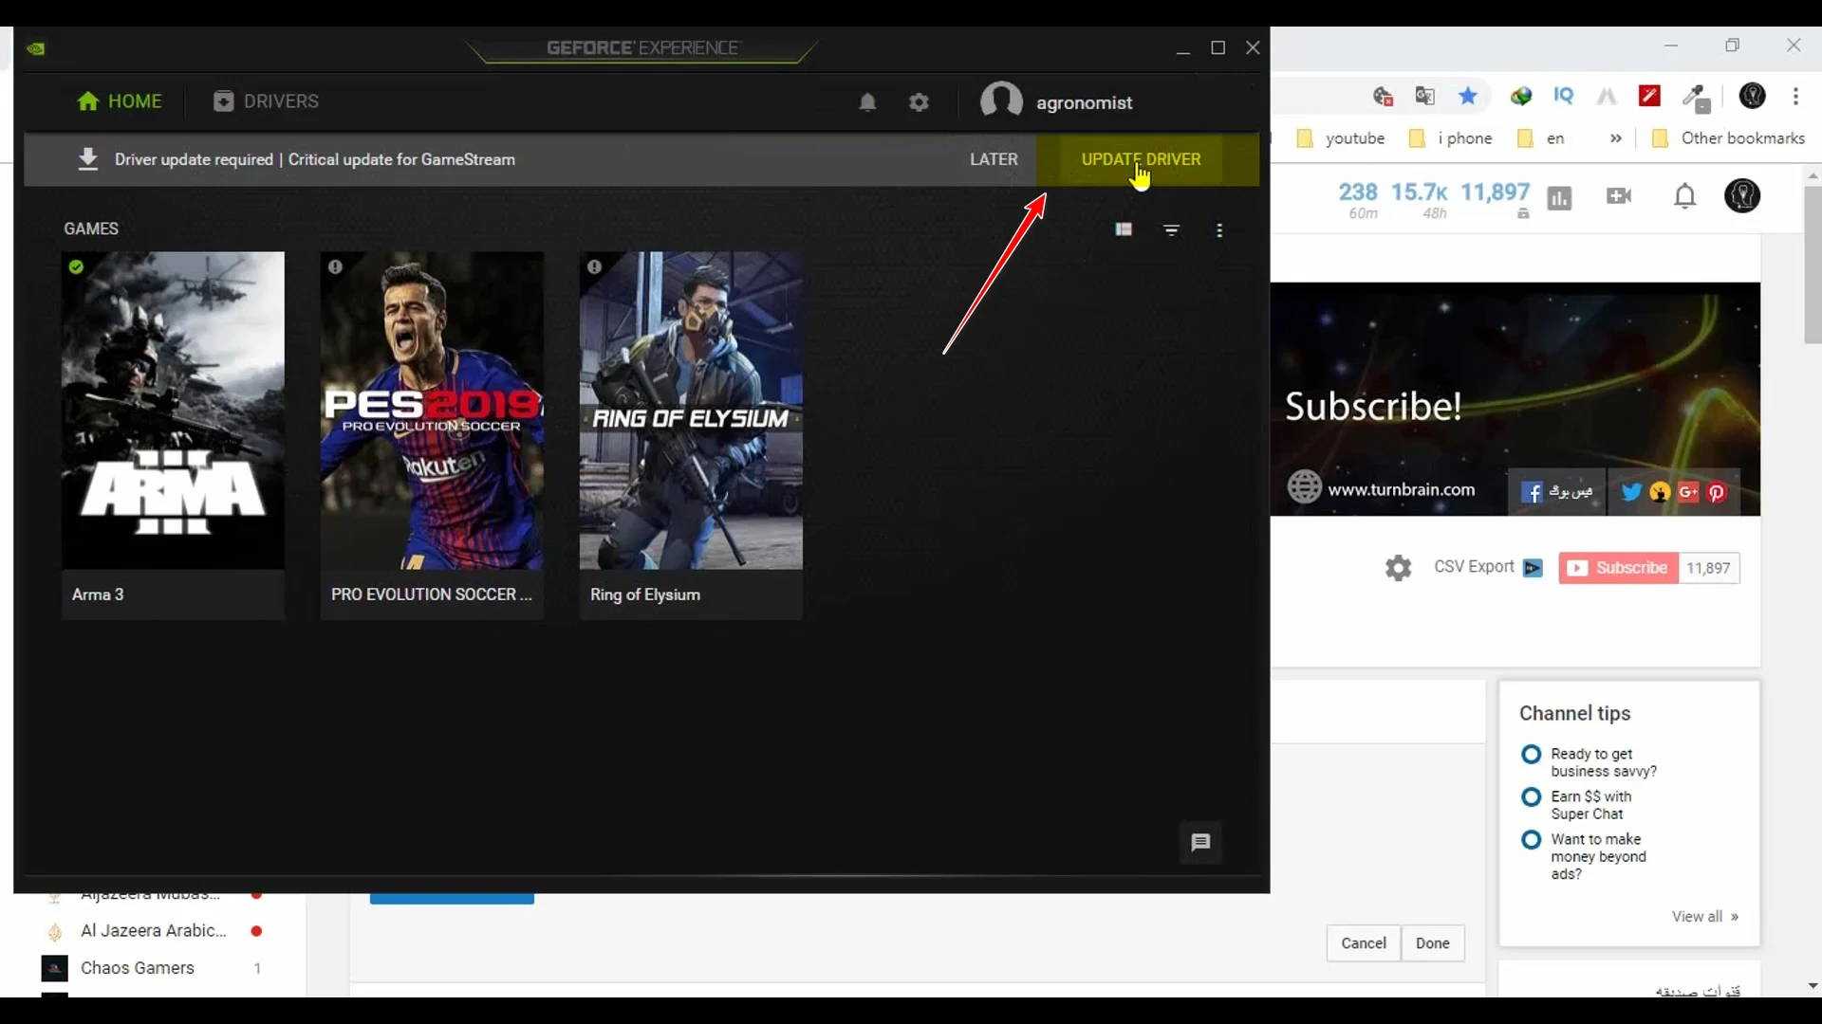Open the agronomist account avatar
1822x1024 pixels.
tap(1001, 101)
